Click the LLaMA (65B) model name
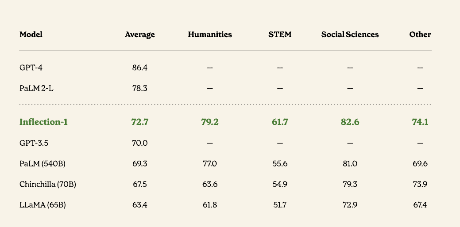Image resolution: width=460 pixels, height=227 pixels. coord(42,205)
